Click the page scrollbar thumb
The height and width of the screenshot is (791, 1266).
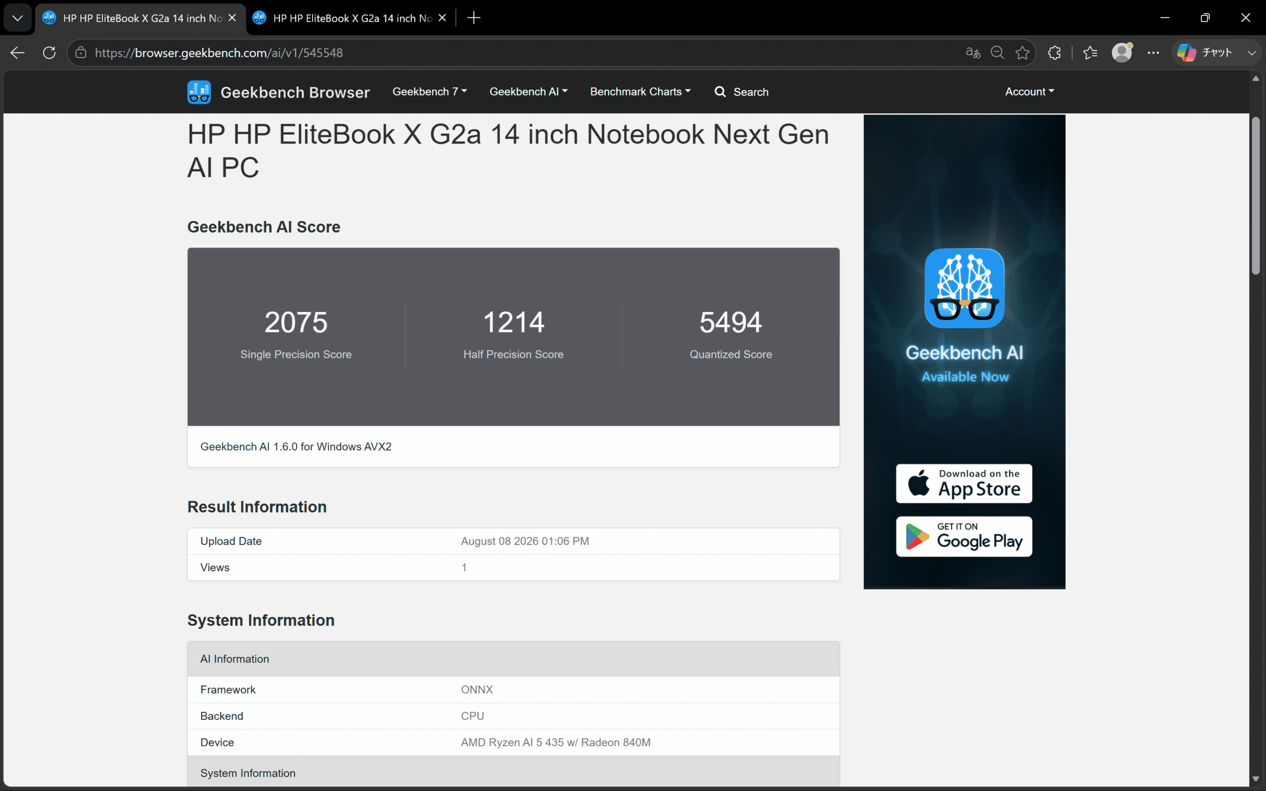point(1256,195)
